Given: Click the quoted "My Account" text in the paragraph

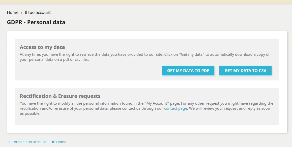Looking at the screenshot, I should tap(157, 103).
